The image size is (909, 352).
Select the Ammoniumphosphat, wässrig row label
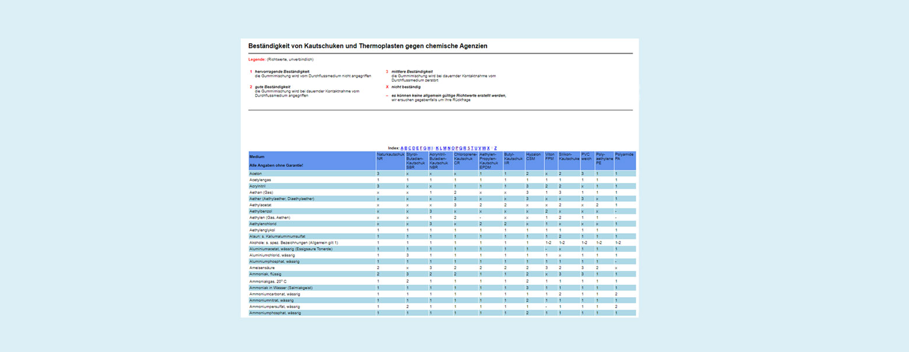click(x=274, y=313)
